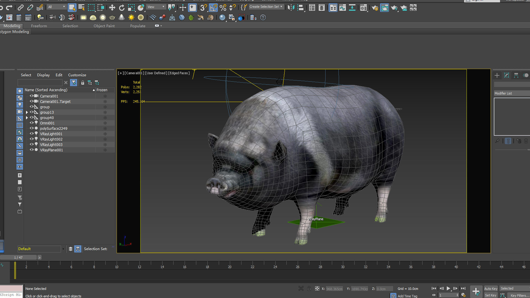Open Render Setup teapot icon

(x=375, y=8)
